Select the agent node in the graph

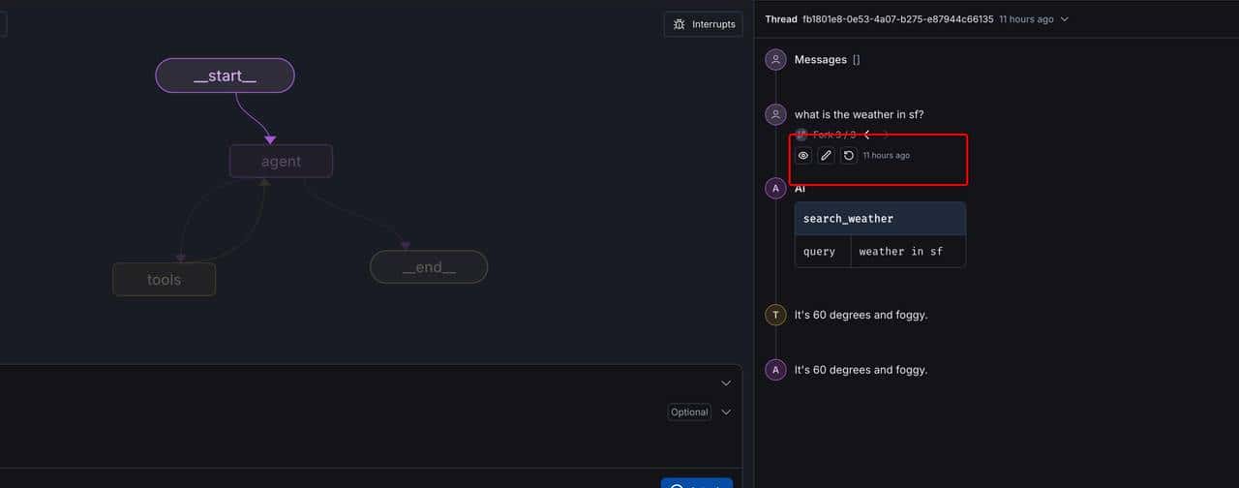(281, 161)
